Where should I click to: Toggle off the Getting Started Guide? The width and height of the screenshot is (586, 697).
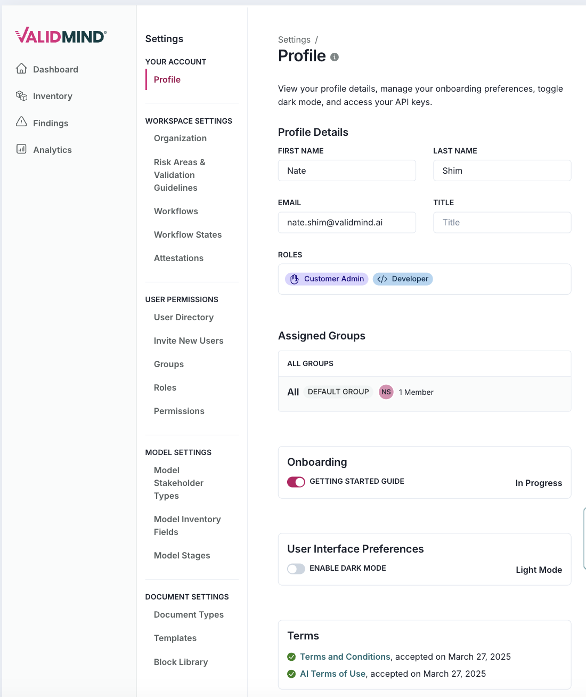click(x=296, y=482)
